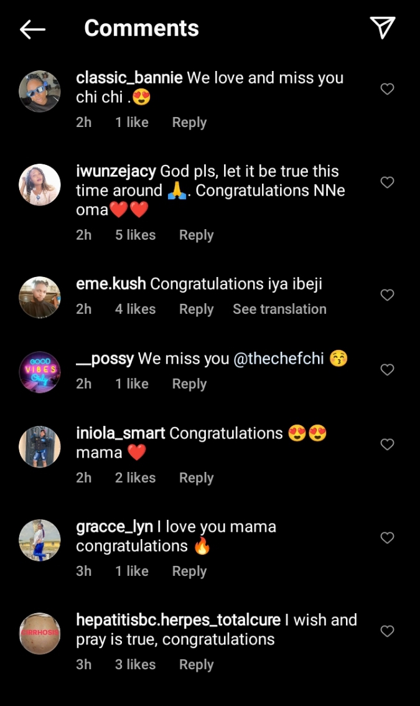Screen dimensions: 420x706
Task: Like iwunzejacy's comment with heart
Action: (x=387, y=182)
